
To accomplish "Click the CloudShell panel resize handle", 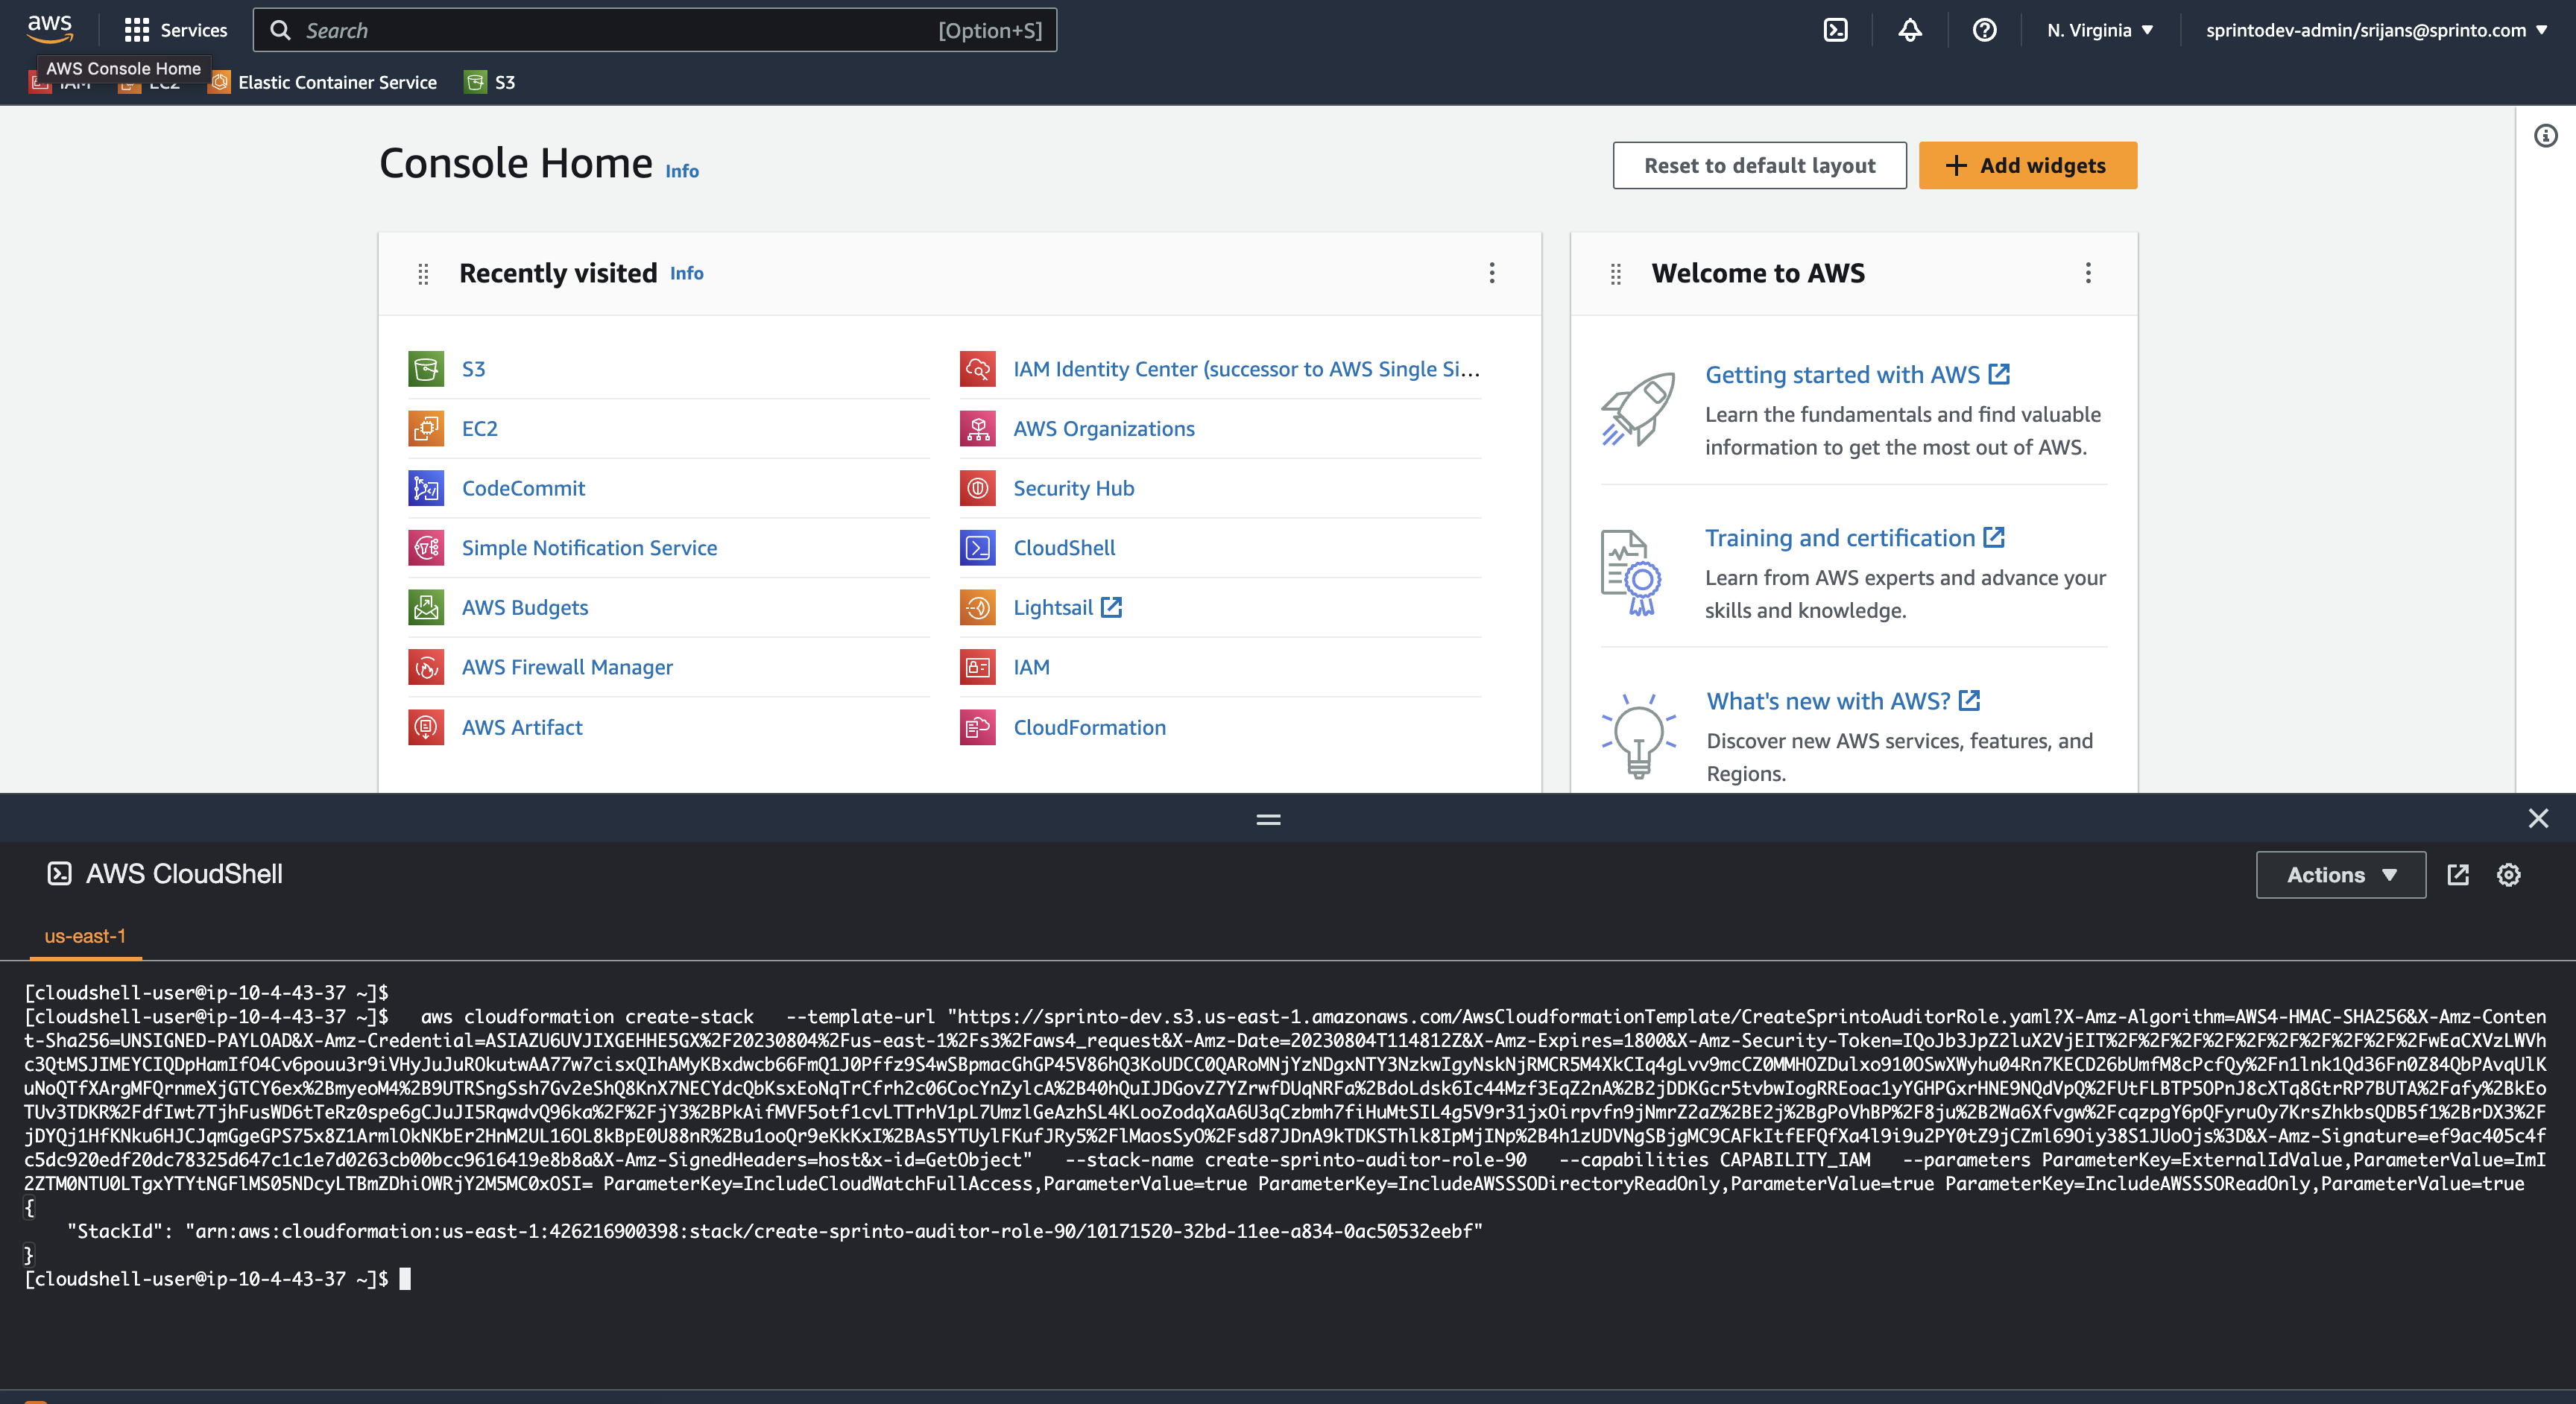I will click(1268, 819).
